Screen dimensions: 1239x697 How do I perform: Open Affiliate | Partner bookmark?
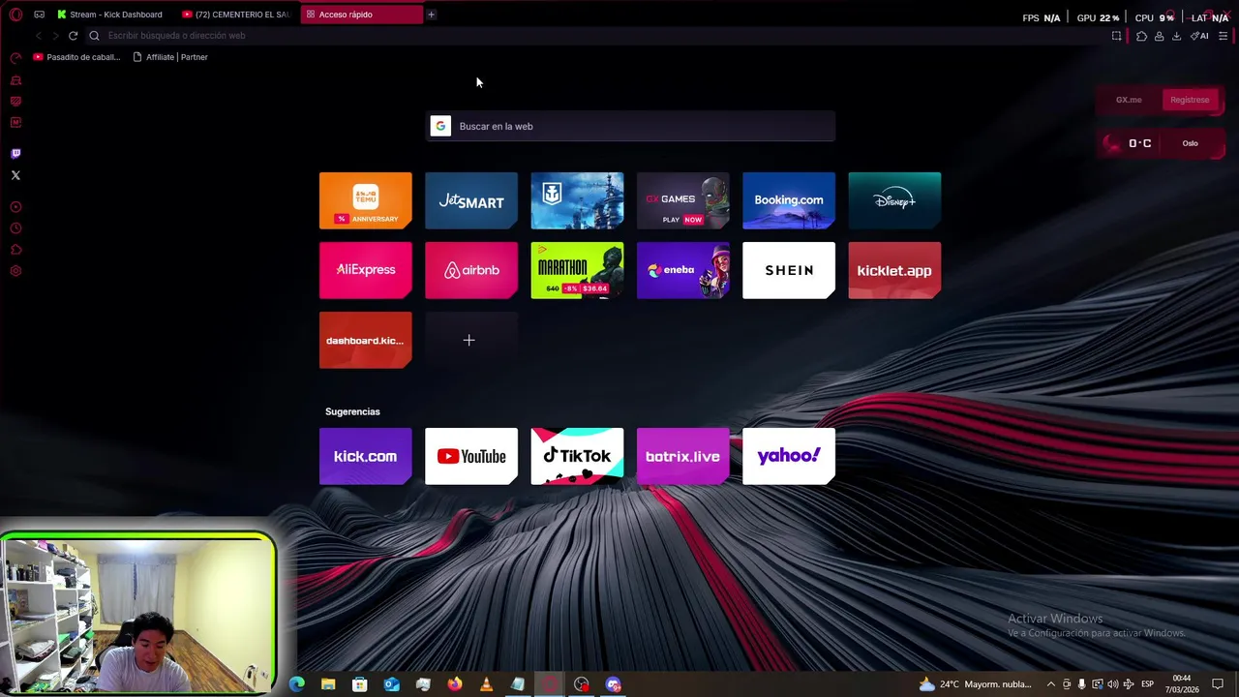[x=170, y=57]
